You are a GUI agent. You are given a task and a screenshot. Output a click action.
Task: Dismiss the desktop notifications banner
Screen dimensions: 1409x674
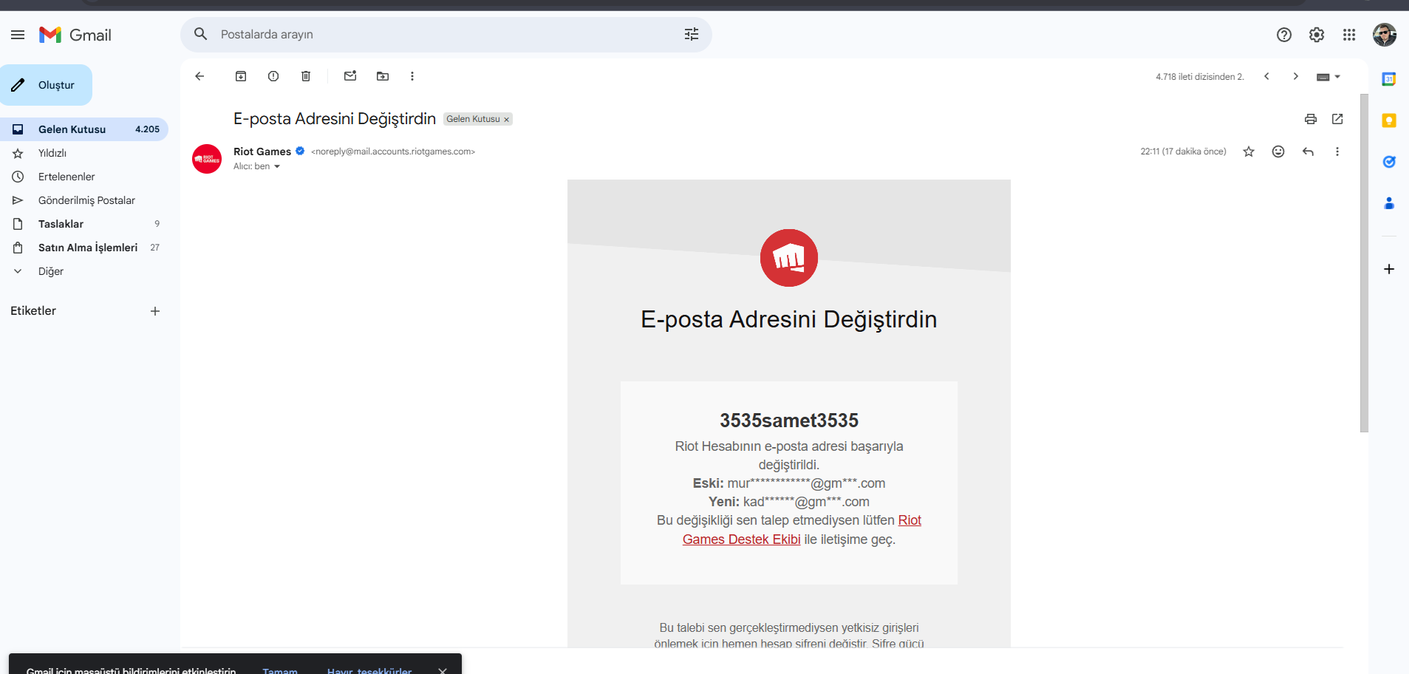coord(443,670)
